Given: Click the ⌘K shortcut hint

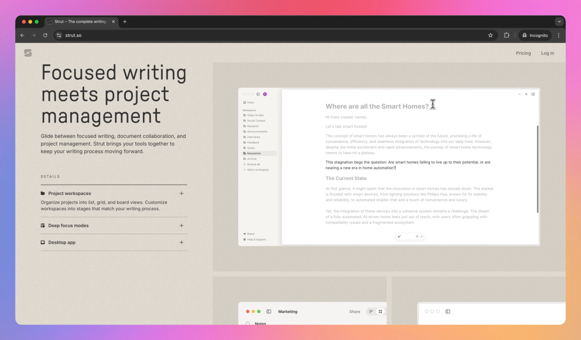Looking at the screenshot, I should pyautogui.click(x=419, y=237).
